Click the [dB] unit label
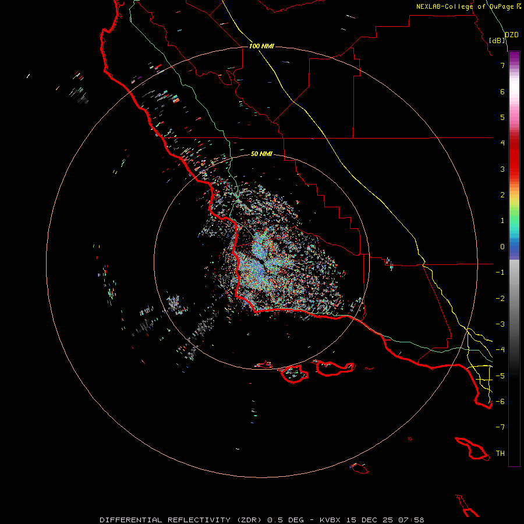The width and height of the screenshot is (524, 524). click(x=497, y=40)
